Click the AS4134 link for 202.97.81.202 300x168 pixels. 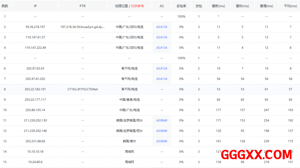coord(161,79)
